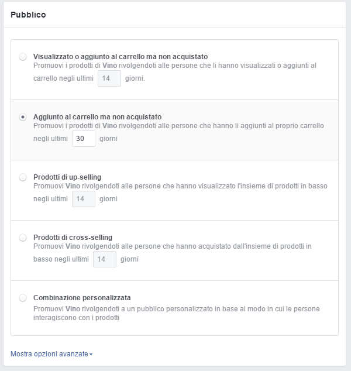This screenshot has height=371, width=351.
Task: Click the days field in the up-selling option
Action: [84, 199]
